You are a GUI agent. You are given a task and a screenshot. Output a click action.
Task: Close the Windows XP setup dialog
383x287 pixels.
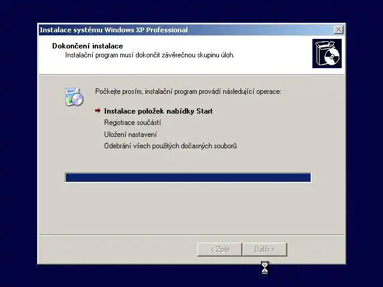(338, 30)
